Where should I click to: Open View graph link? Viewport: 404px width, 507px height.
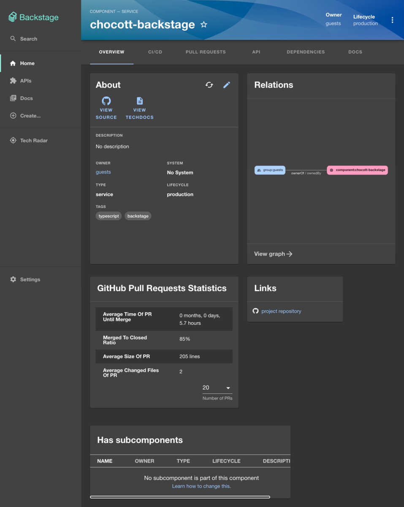273,254
